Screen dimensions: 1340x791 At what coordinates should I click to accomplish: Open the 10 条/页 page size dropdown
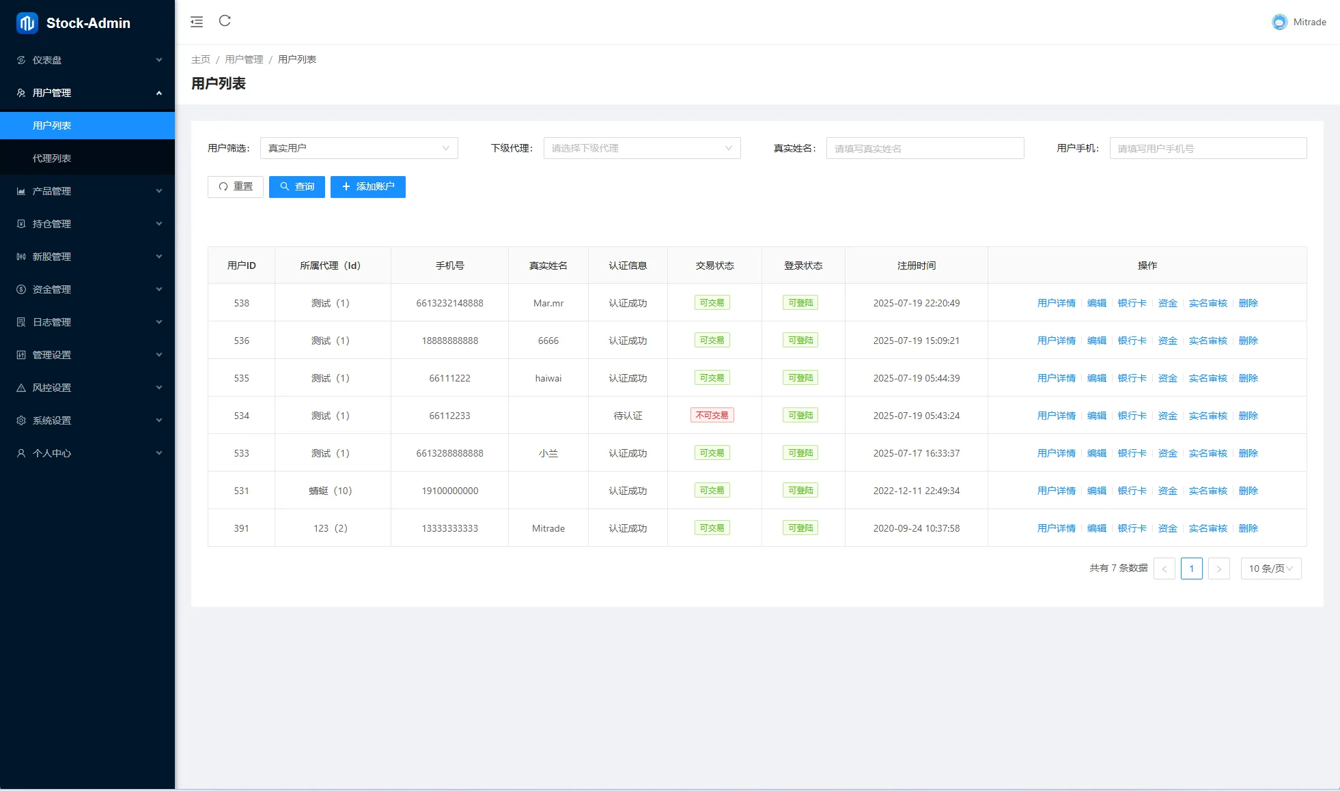[1270, 569]
